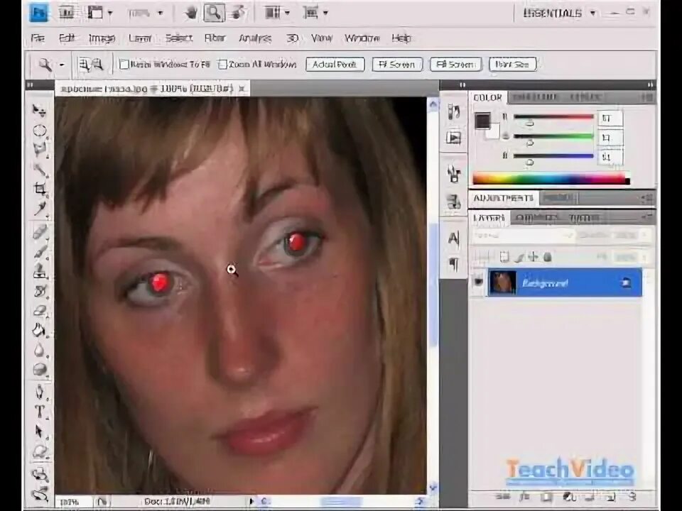Image resolution: width=682 pixels, height=511 pixels.
Task: Select the Move tool
Action: (x=40, y=110)
